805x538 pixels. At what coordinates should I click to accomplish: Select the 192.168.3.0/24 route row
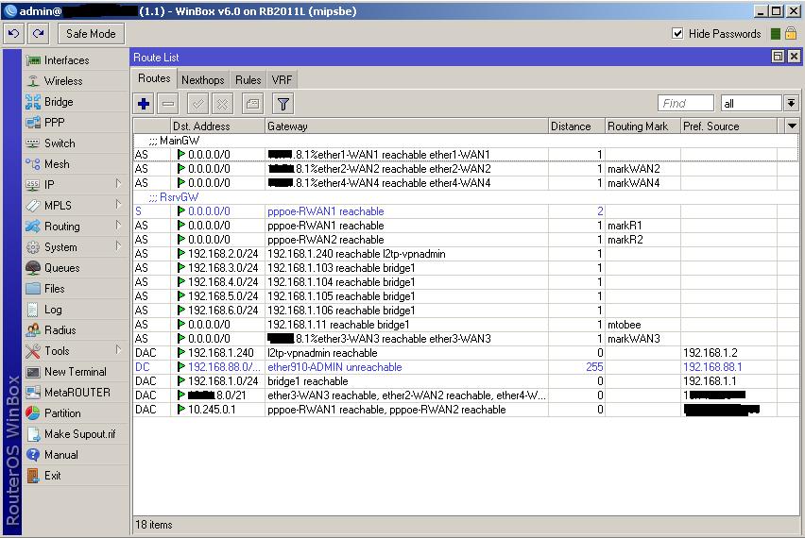point(465,268)
